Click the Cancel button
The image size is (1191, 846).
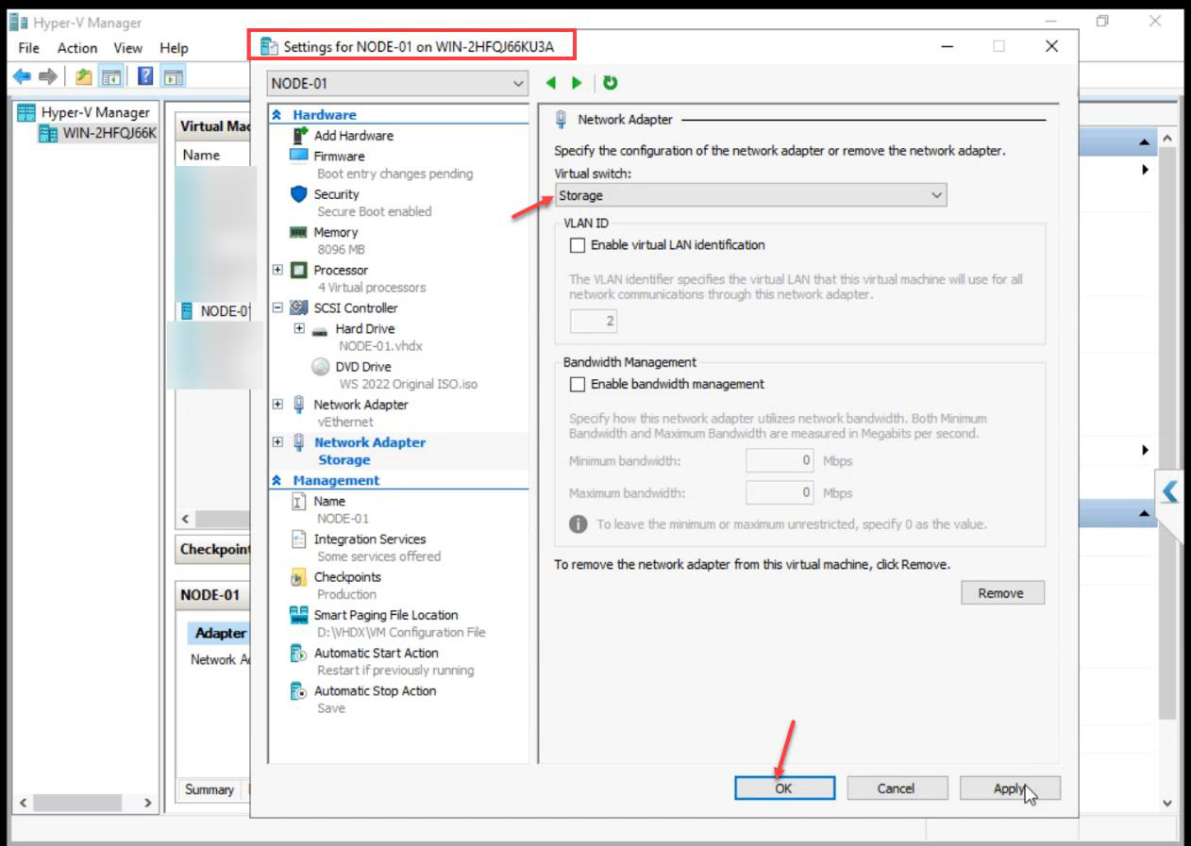(x=897, y=788)
